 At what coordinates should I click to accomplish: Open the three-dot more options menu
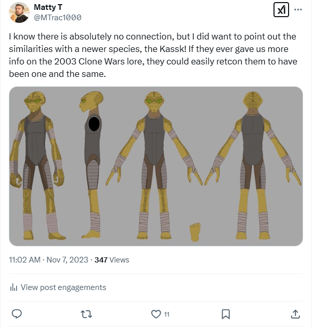[x=298, y=10]
